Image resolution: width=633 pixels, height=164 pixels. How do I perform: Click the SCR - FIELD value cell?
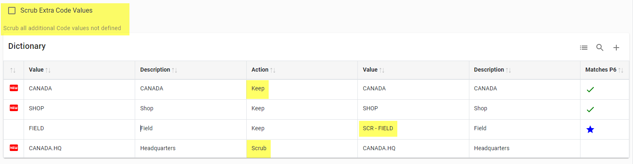click(378, 128)
